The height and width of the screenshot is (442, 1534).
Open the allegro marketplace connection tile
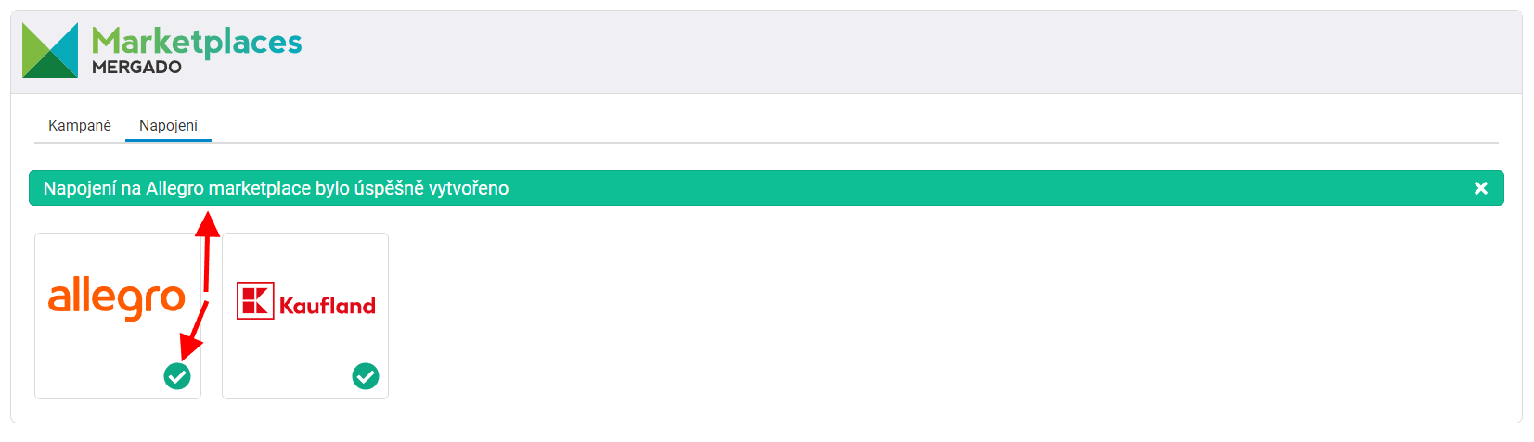click(118, 316)
